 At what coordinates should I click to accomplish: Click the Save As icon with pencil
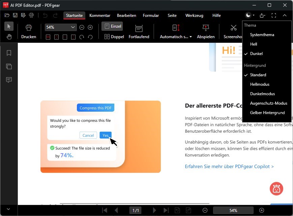click(x=23, y=15)
